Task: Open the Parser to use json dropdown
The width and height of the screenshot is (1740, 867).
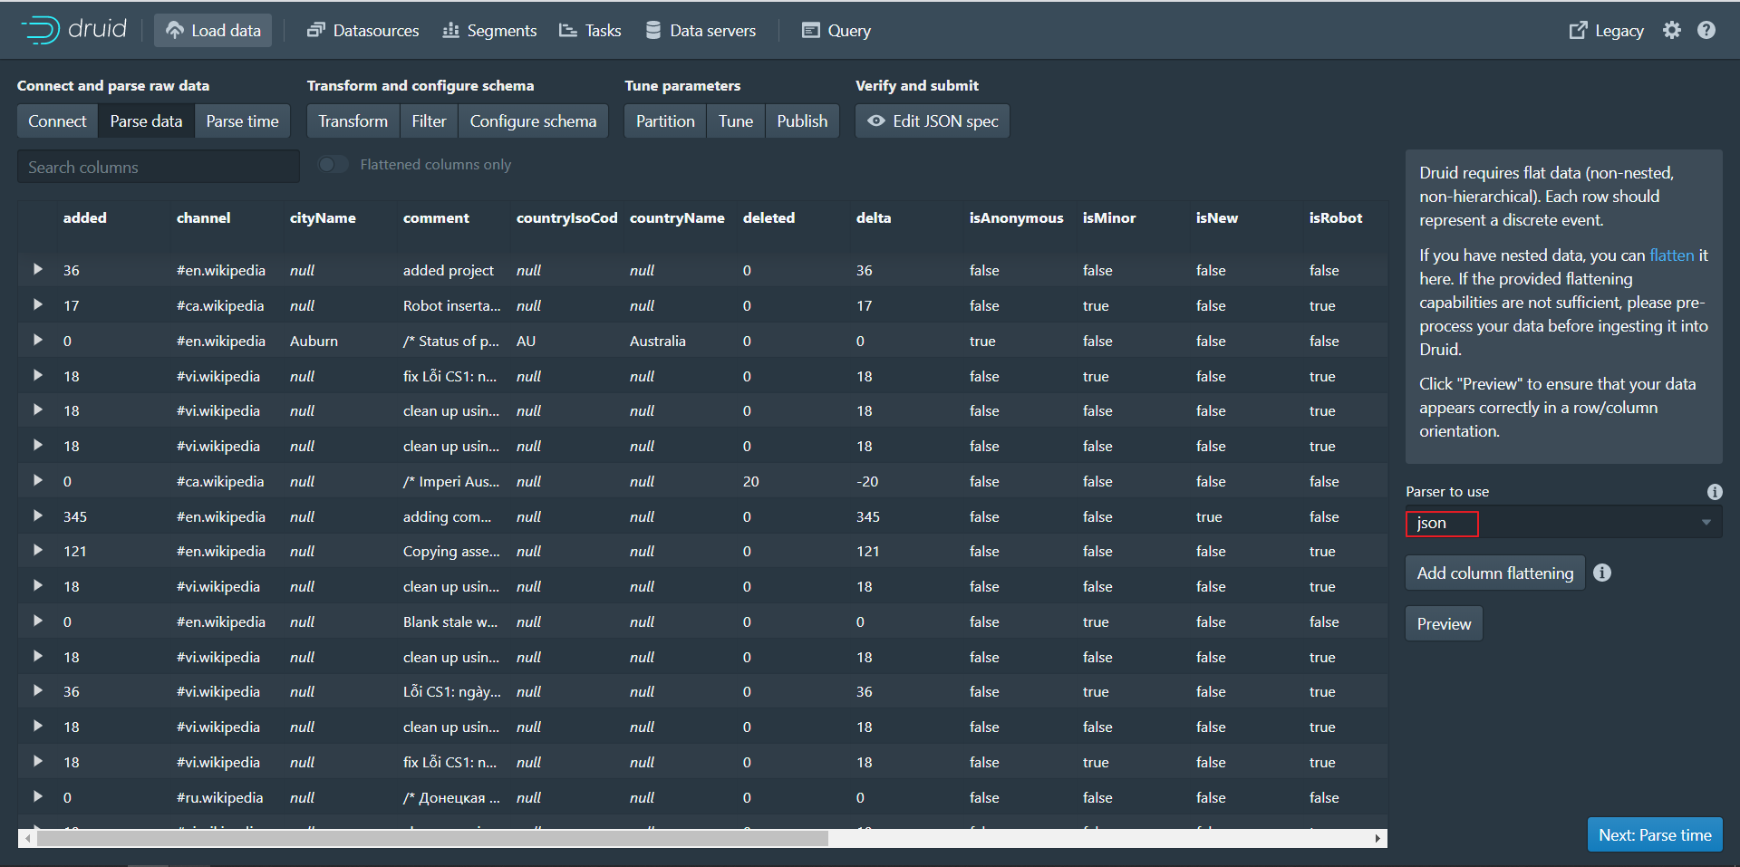Action: click(1564, 523)
